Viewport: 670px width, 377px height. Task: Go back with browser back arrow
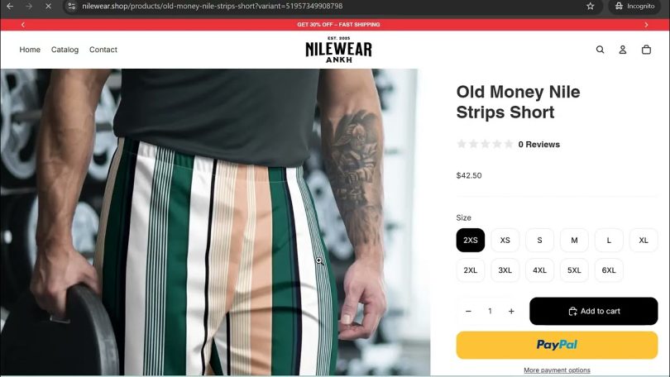click(10, 6)
